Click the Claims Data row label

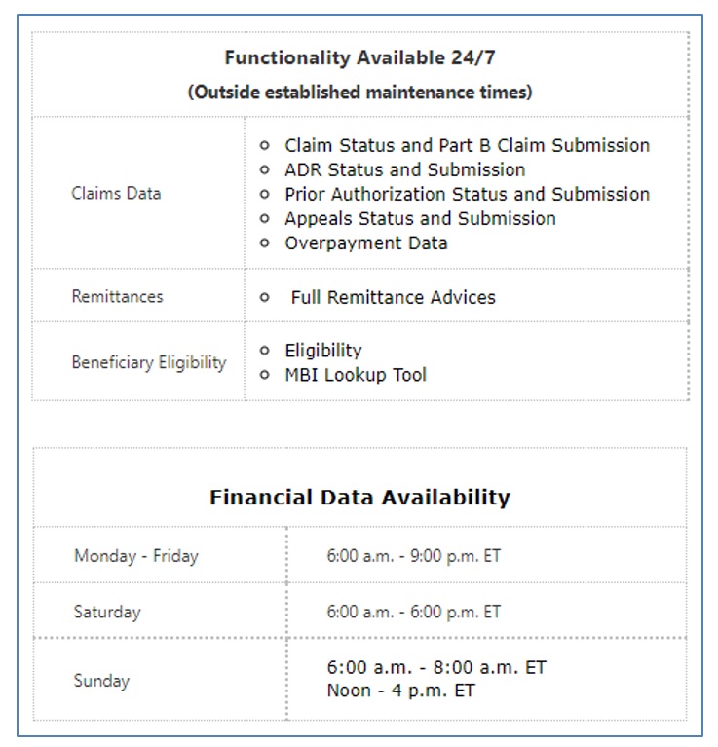pos(116,193)
